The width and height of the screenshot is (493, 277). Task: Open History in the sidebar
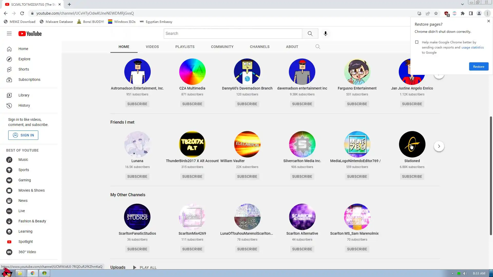click(24, 105)
